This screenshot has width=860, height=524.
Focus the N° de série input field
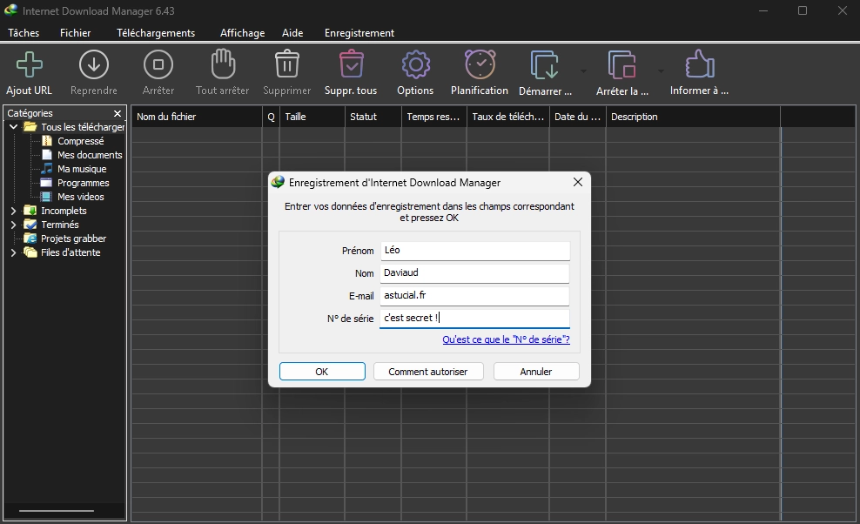click(x=475, y=319)
